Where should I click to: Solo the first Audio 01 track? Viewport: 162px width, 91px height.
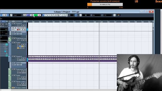click(x=15, y=24)
